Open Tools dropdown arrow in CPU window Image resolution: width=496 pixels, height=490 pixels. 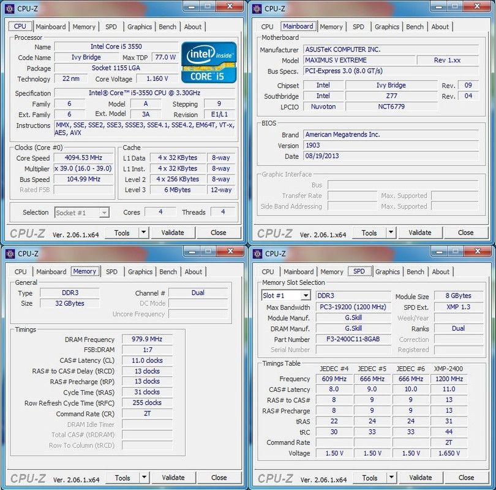click(x=144, y=233)
